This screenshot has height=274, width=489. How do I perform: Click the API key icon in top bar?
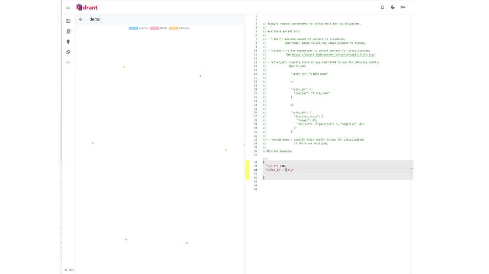(403, 7)
